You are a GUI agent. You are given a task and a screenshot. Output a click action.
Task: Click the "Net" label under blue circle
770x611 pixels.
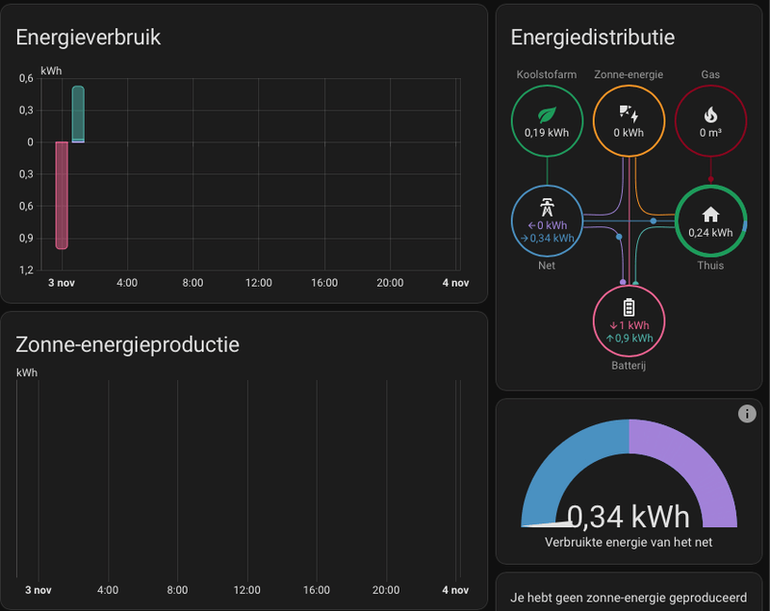547,266
